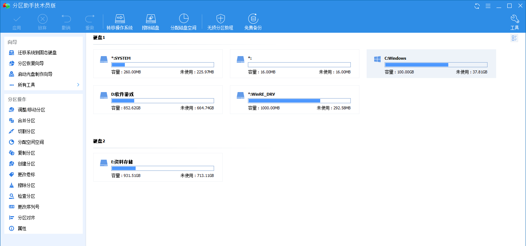
Task: Click C:Windows usage bar
Action: point(436,65)
